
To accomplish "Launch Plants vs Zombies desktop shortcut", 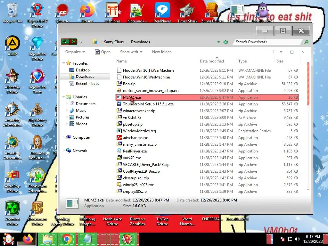I will (137, 221).
